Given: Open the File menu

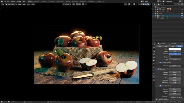Looking at the screenshot, I should point(5,1).
